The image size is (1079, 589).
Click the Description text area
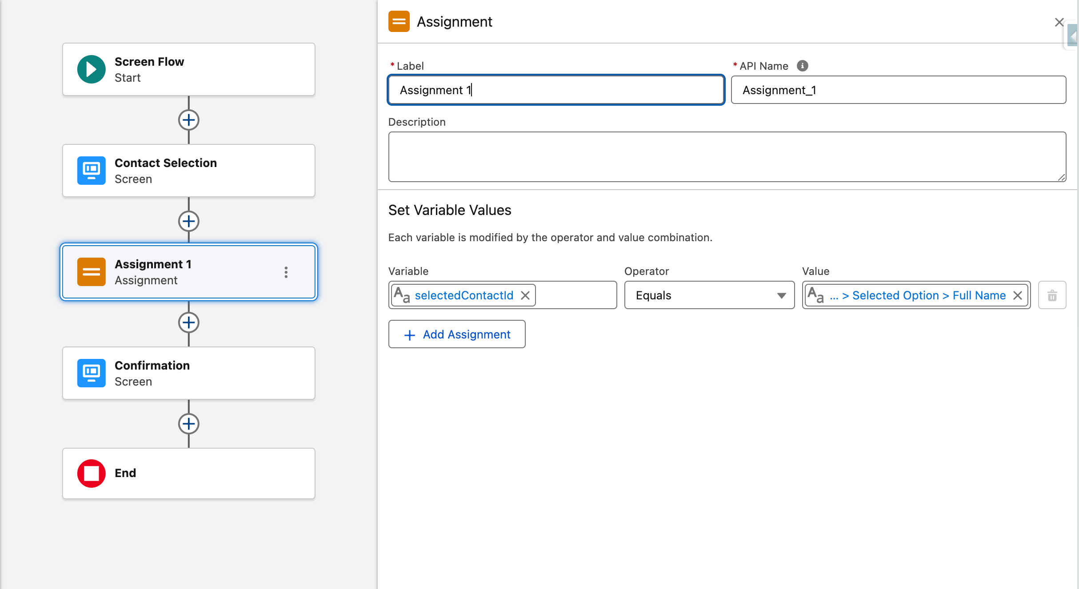pyautogui.click(x=727, y=157)
